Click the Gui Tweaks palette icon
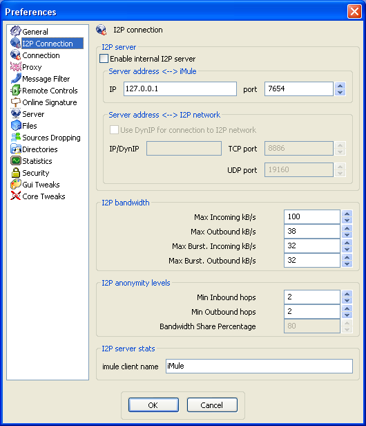 point(15,185)
